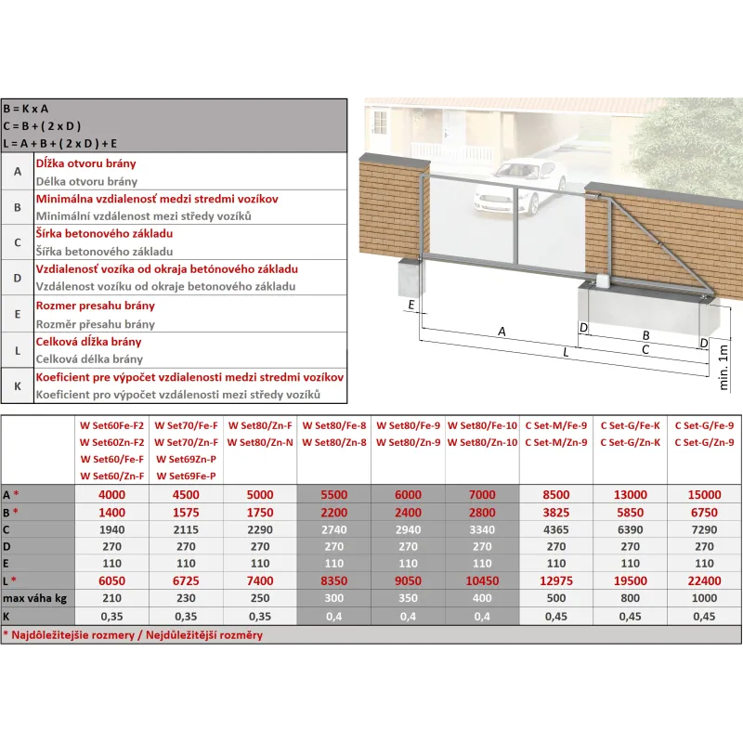Select the formula line starting with L =

pyautogui.click(x=60, y=142)
